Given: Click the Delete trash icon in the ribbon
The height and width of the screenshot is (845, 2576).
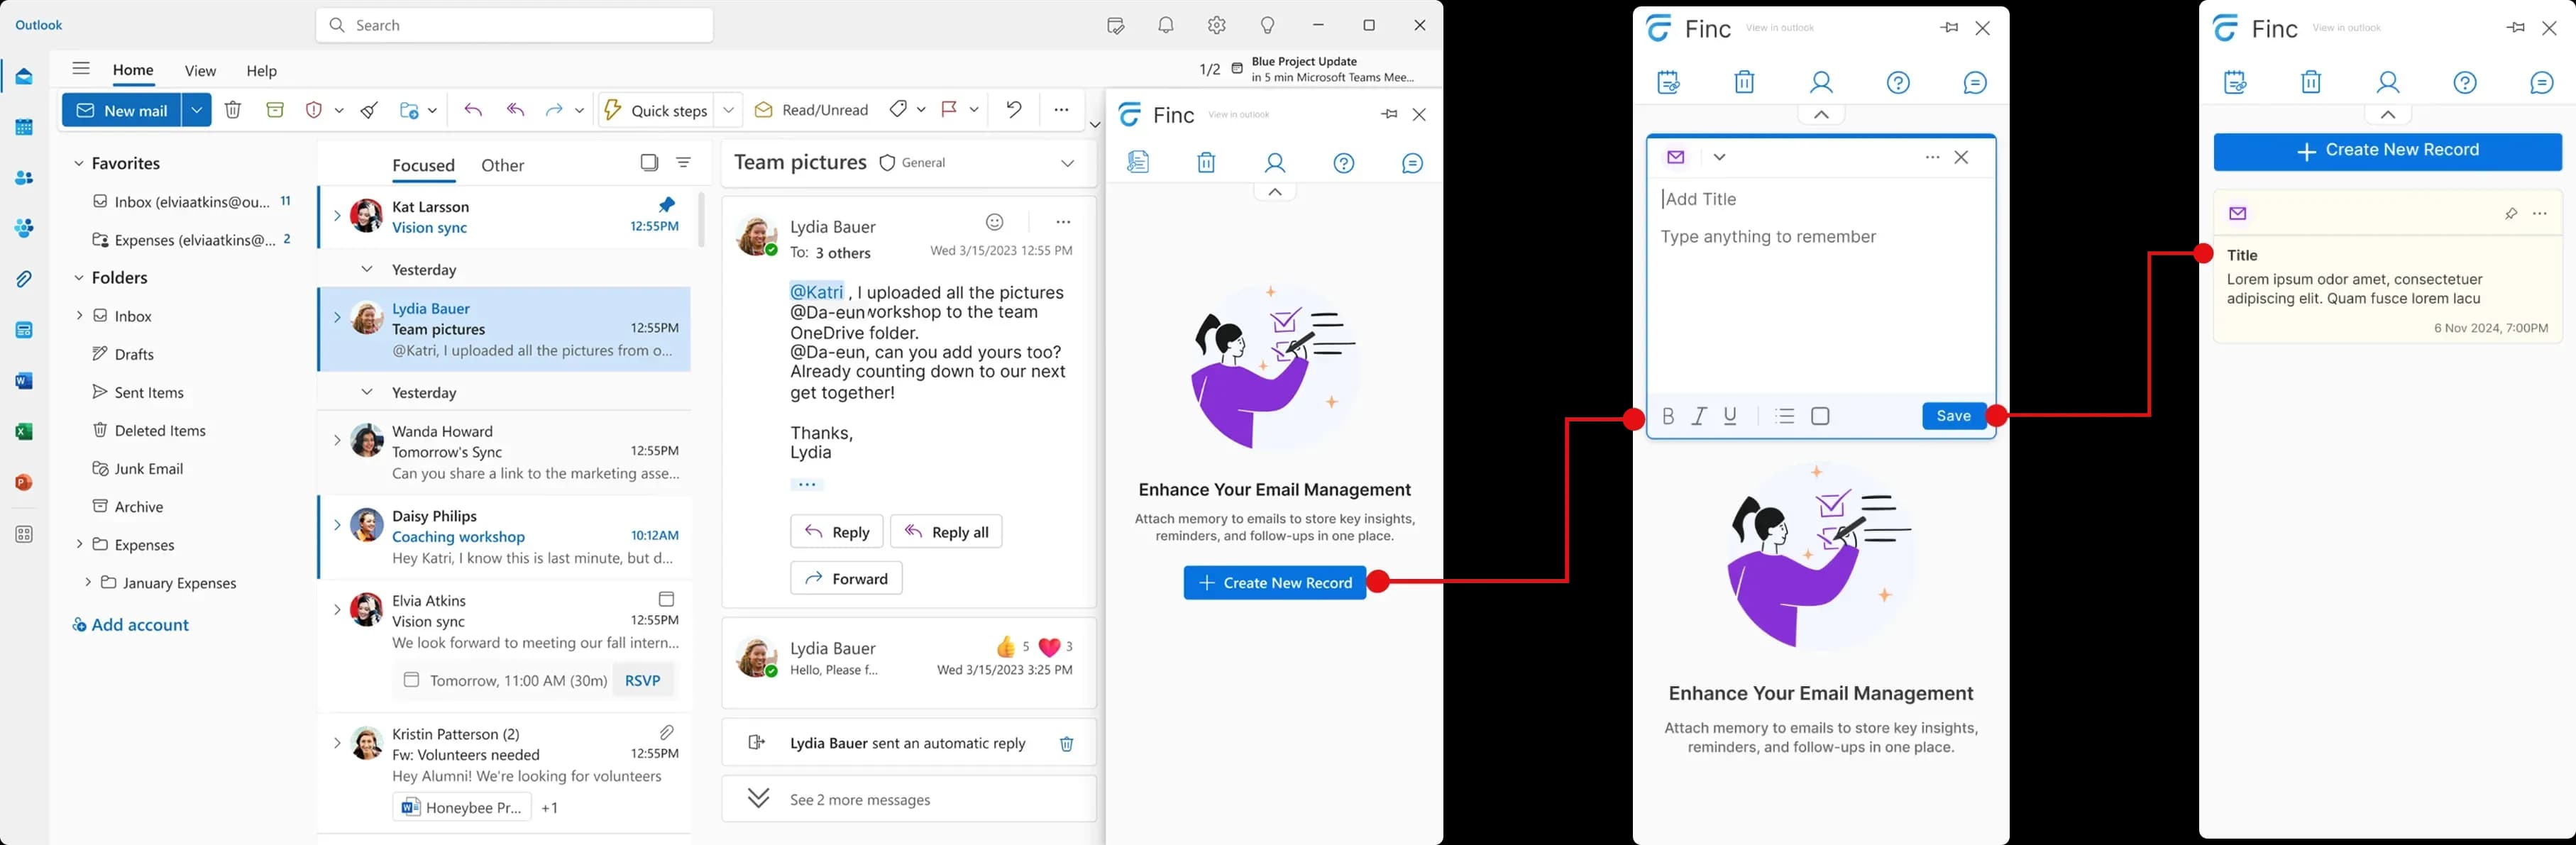Looking at the screenshot, I should pyautogui.click(x=233, y=110).
